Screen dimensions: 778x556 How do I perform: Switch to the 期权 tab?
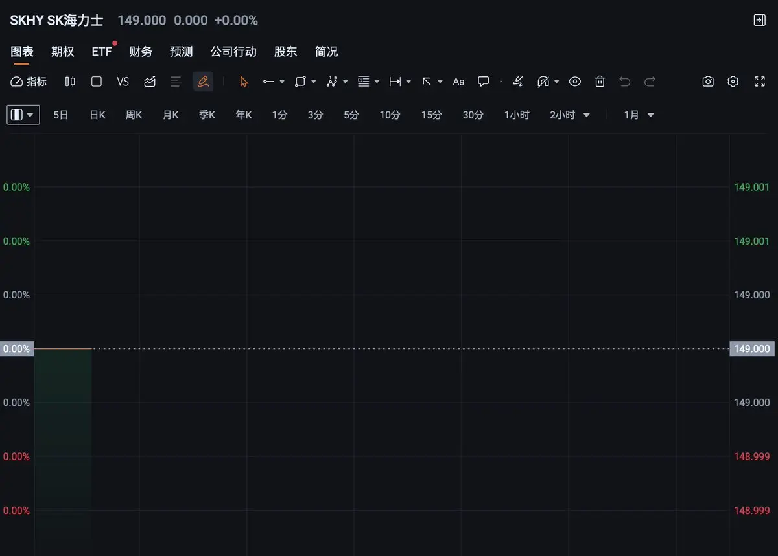pyautogui.click(x=63, y=52)
